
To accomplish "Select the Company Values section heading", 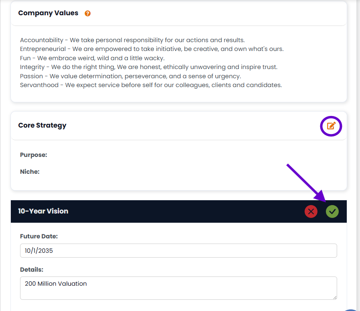I will click(x=48, y=13).
